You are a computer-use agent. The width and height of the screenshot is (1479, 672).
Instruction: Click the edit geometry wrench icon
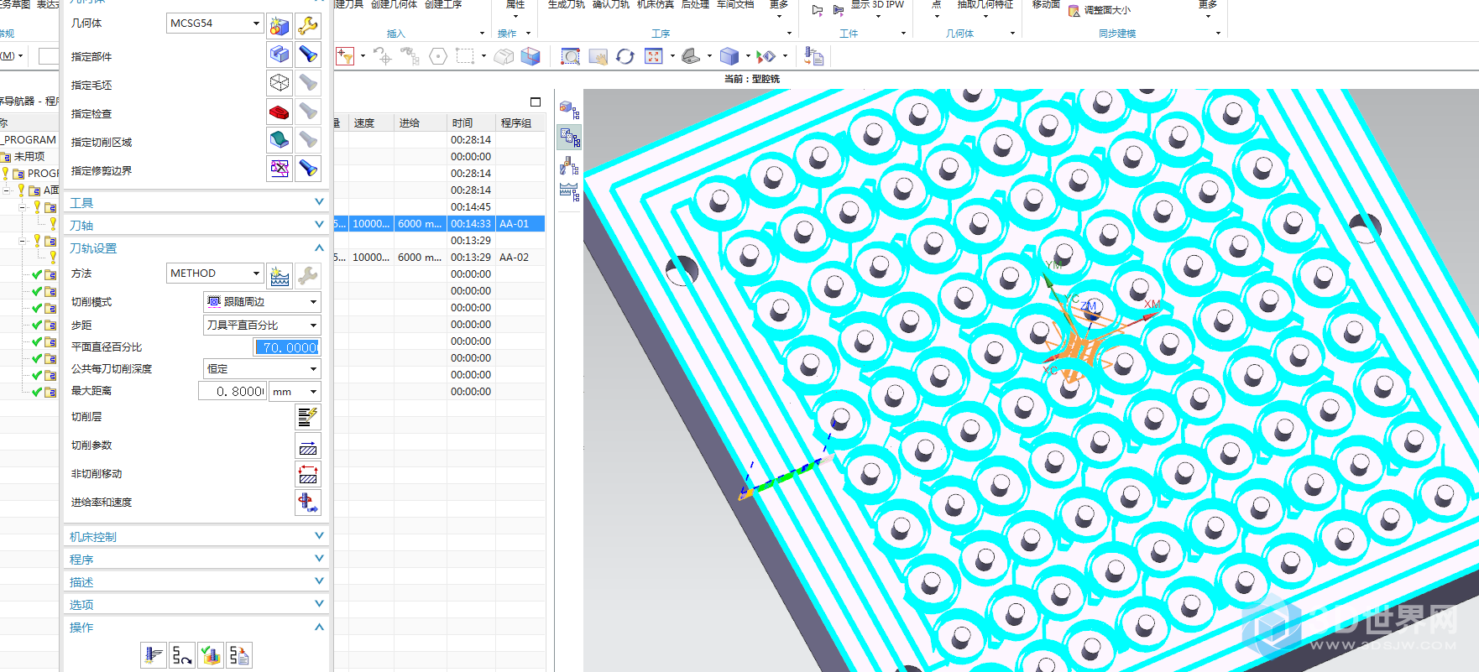tap(308, 26)
